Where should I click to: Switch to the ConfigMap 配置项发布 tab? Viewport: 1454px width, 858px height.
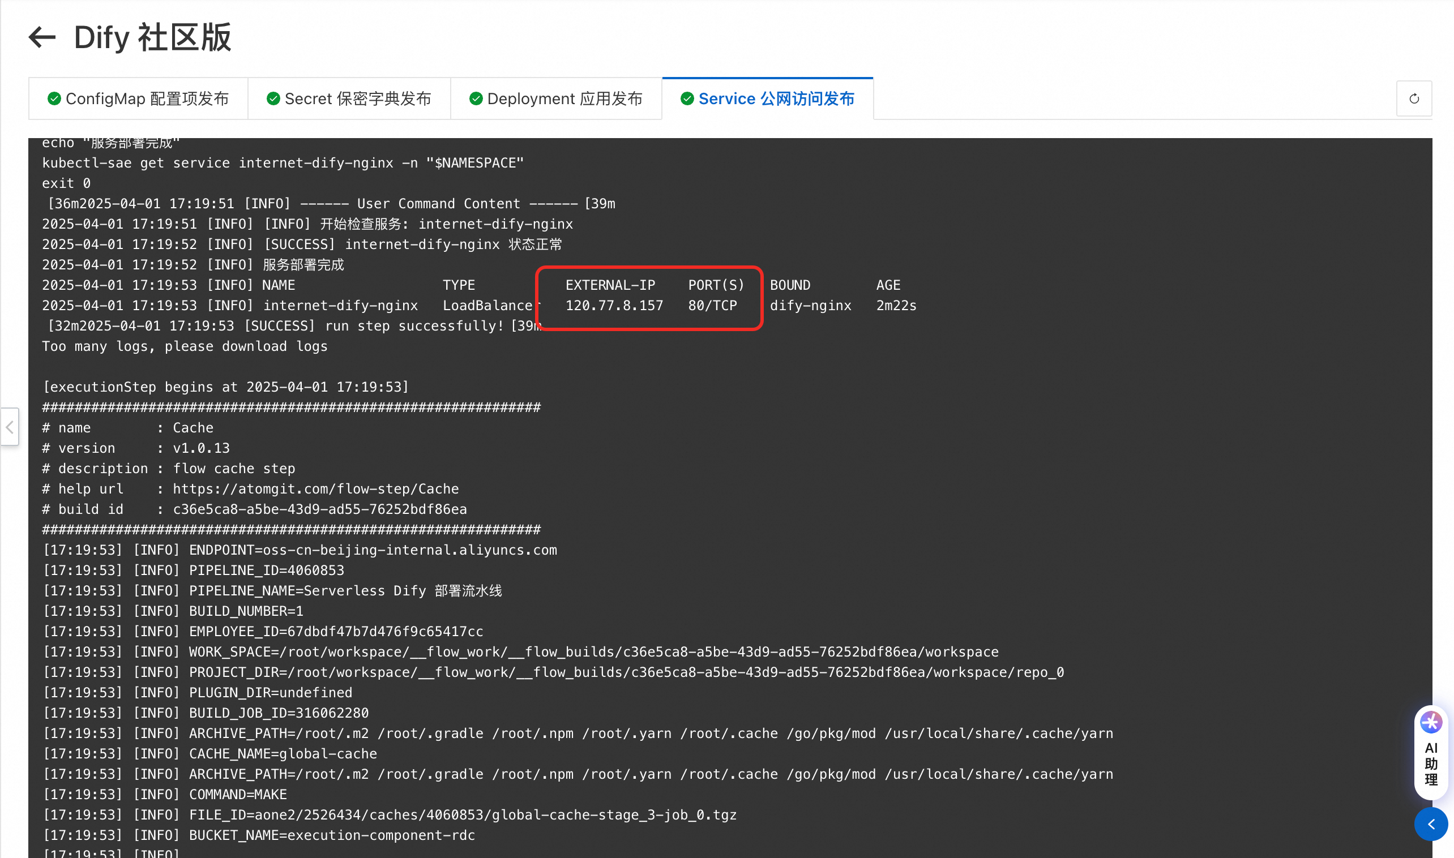tap(138, 98)
